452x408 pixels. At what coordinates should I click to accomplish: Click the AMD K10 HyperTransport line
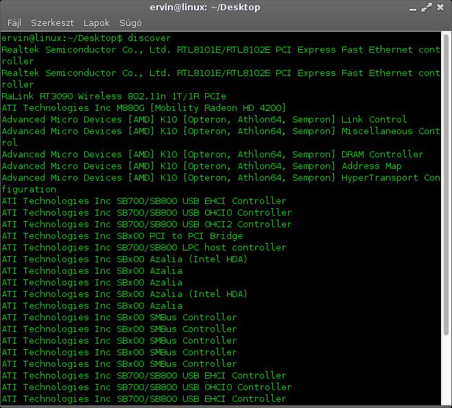click(x=221, y=183)
